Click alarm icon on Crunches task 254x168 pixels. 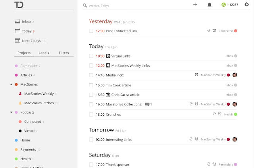(x=219, y=114)
